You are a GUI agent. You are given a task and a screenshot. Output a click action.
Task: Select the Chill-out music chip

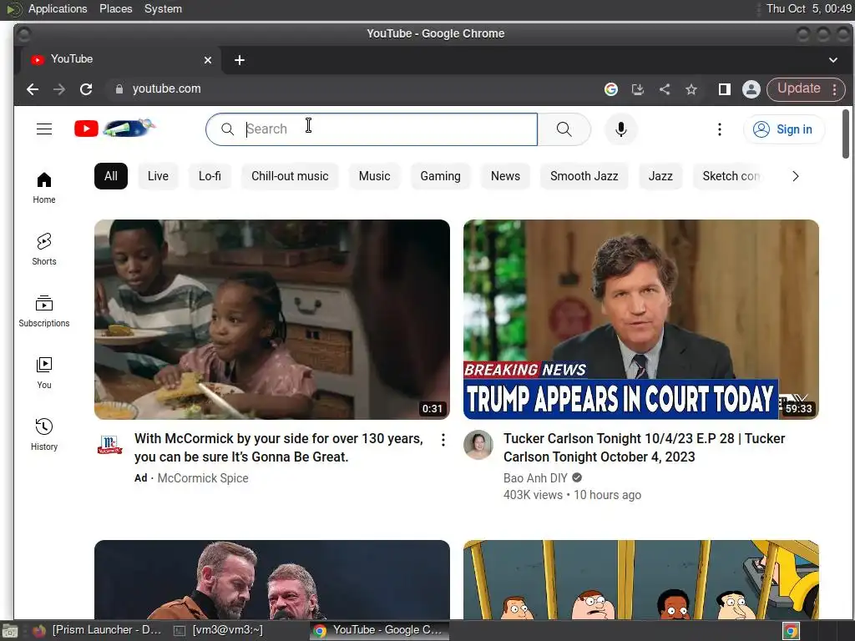point(290,176)
